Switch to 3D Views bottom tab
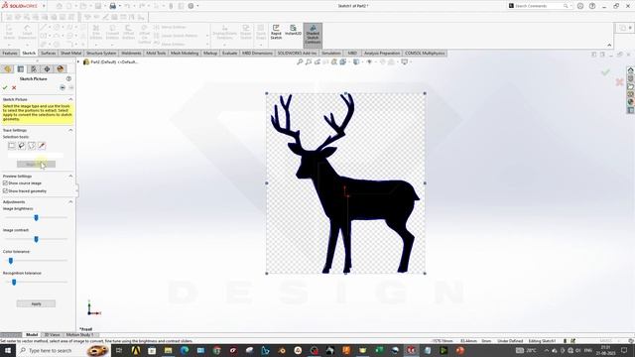The width and height of the screenshot is (635, 357). (52, 335)
